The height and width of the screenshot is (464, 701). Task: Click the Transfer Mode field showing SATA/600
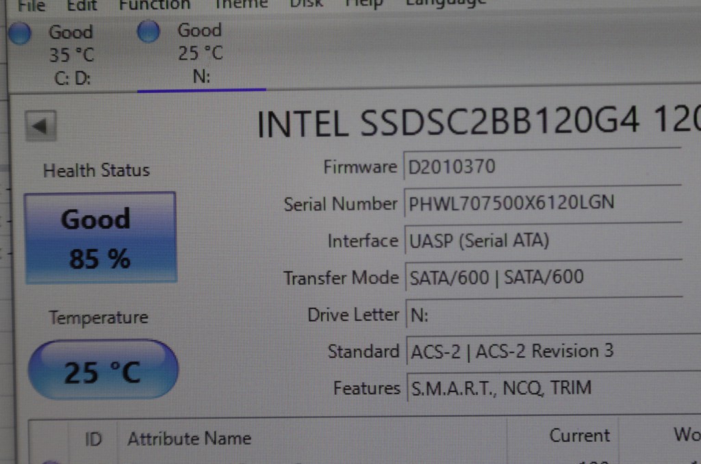click(541, 277)
